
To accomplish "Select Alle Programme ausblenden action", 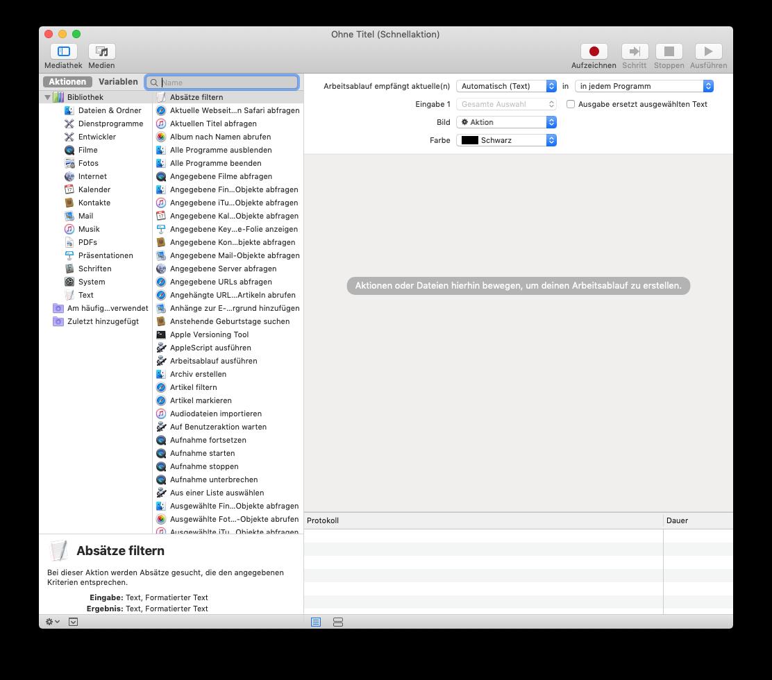I will 228,150.
